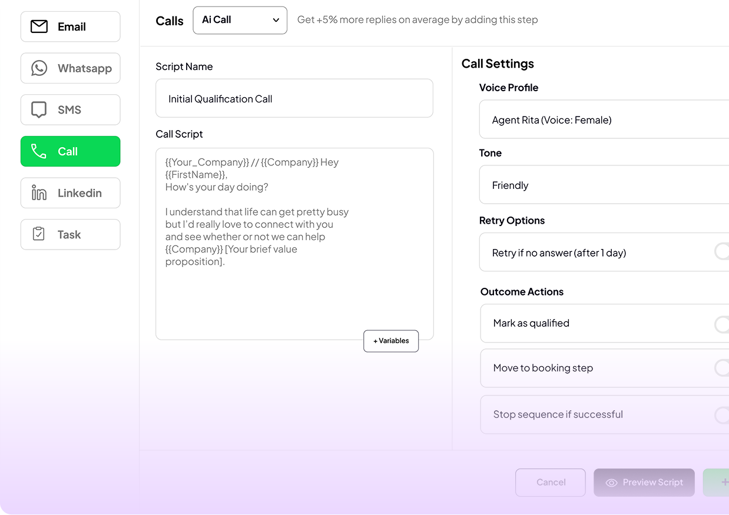Click the Linkedin logo icon
Image resolution: width=729 pixels, height=515 pixels.
click(x=39, y=193)
